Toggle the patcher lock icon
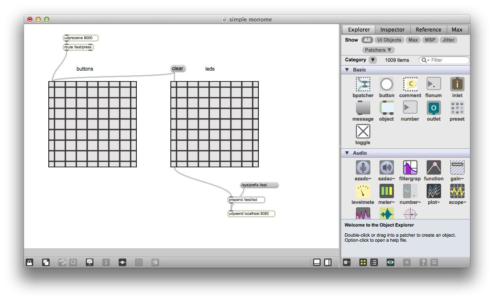 pyautogui.click(x=29, y=262)
